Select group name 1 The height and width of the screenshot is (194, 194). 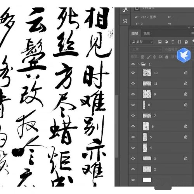point(150,64)
